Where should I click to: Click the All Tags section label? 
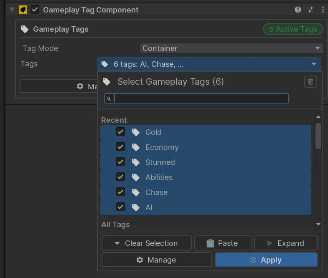click(115, 225)
